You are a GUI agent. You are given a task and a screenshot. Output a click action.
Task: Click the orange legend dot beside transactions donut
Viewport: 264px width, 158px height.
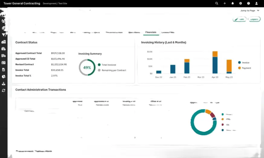(222, 119)
